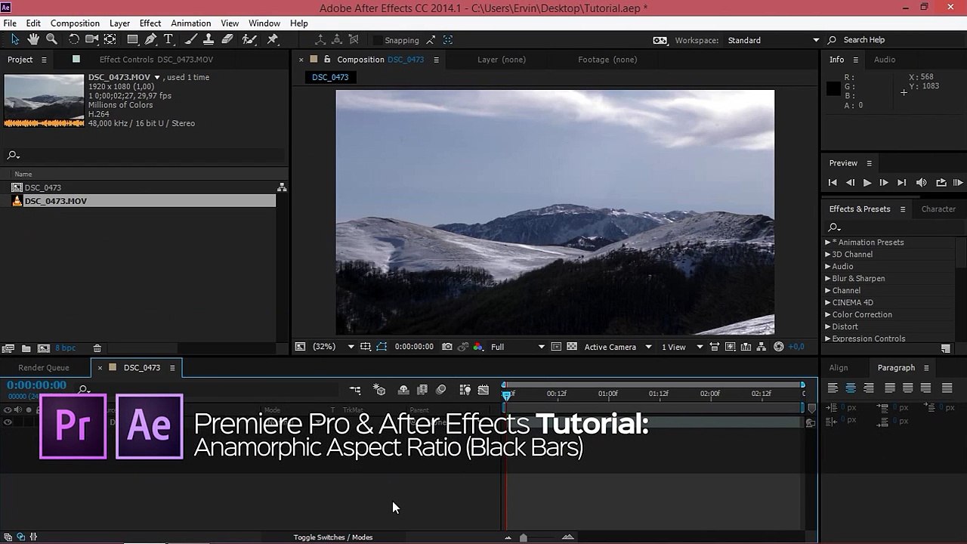
Task: Select the Zoom magnifier tool
Action: point(52,39)
